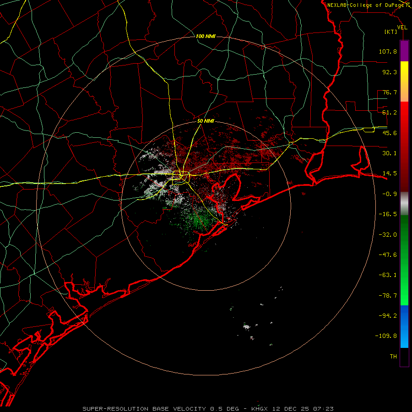The width and height of the screenshot is (412, 412).
Task: Click the 100 NMI range ring label
Action: (206, 36)
